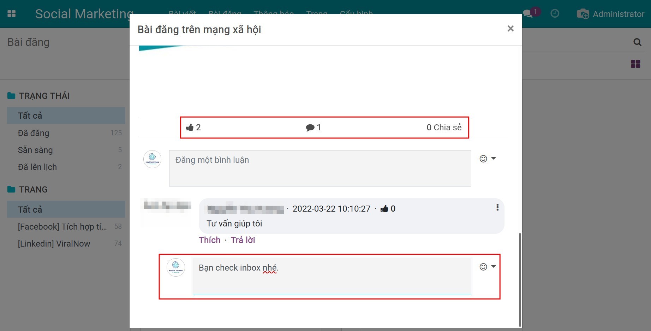This screenshot has width=651, height=331.
Task: Select Đã đăng status filter
Action: [34, 133]
